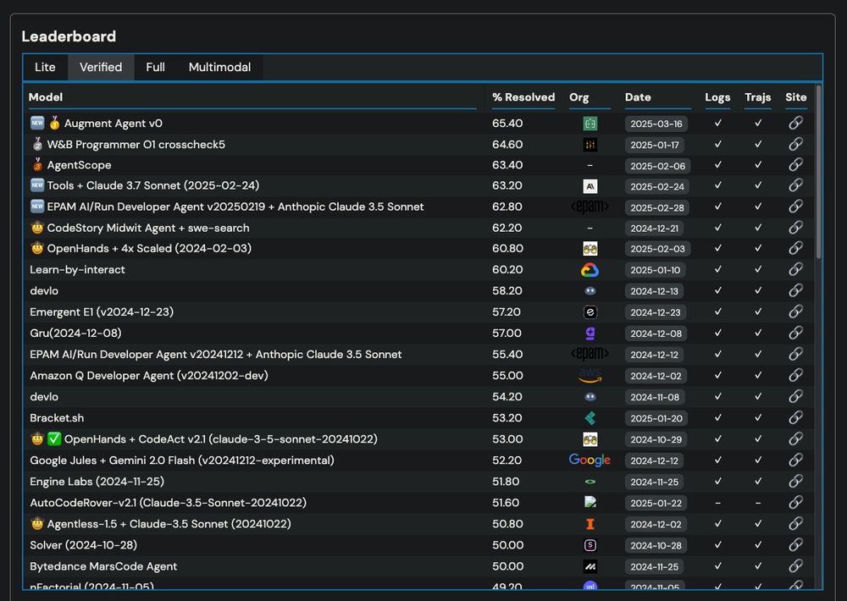Click the Anthropic org logo

[x=590, y=186]
